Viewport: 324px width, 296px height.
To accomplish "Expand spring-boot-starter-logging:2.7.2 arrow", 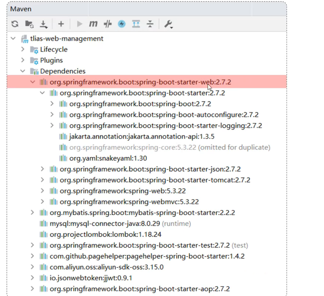I will click(52, 125).
